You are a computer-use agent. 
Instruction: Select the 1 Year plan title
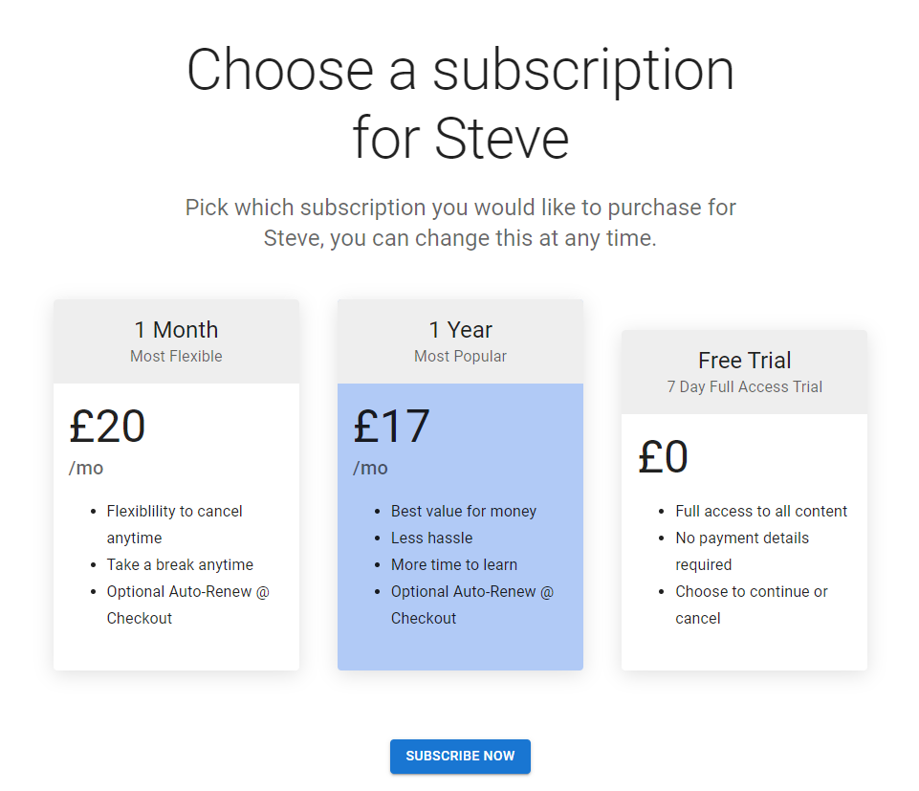[x=460, y=330]
